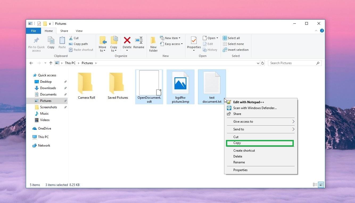Click Select none

[x=233, y=44]
